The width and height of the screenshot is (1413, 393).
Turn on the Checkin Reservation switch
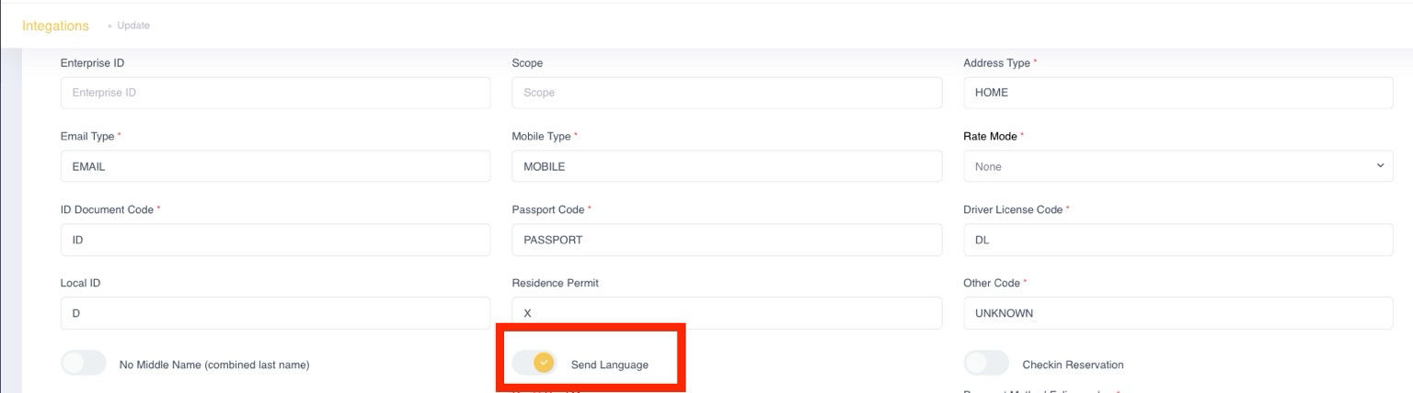click(986, 364)
